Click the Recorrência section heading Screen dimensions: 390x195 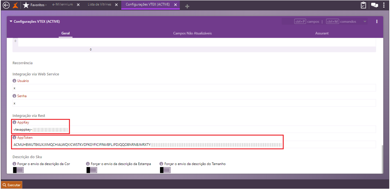click(x=22, y=63)
